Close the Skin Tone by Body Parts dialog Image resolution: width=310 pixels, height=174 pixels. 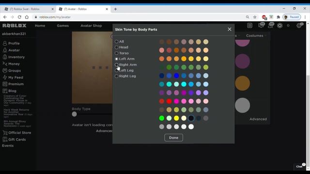(x=229, y=29)
